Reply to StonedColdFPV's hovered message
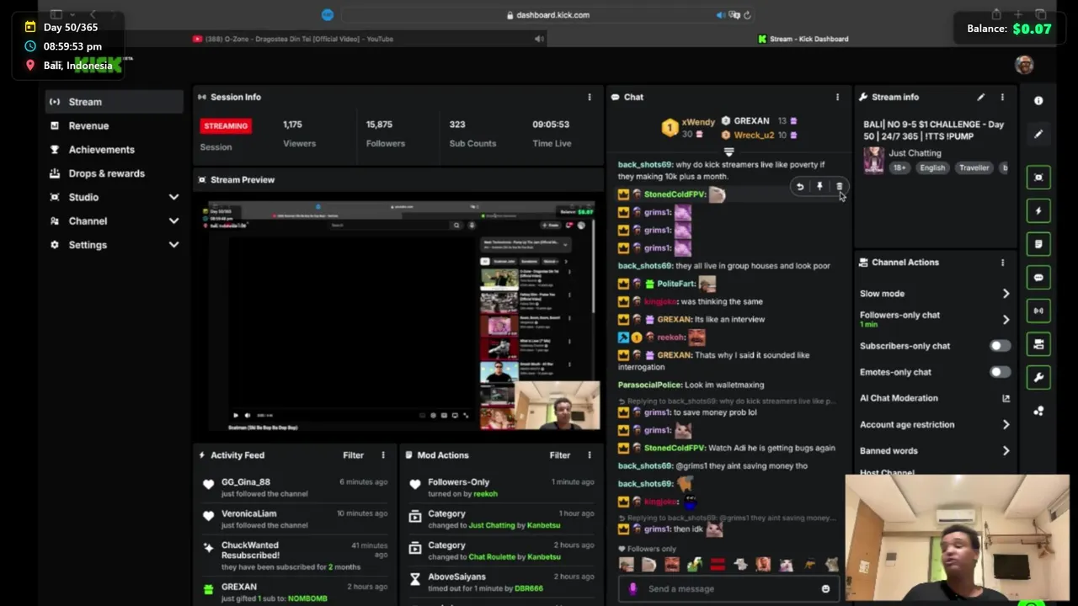 tap(800, 187)
